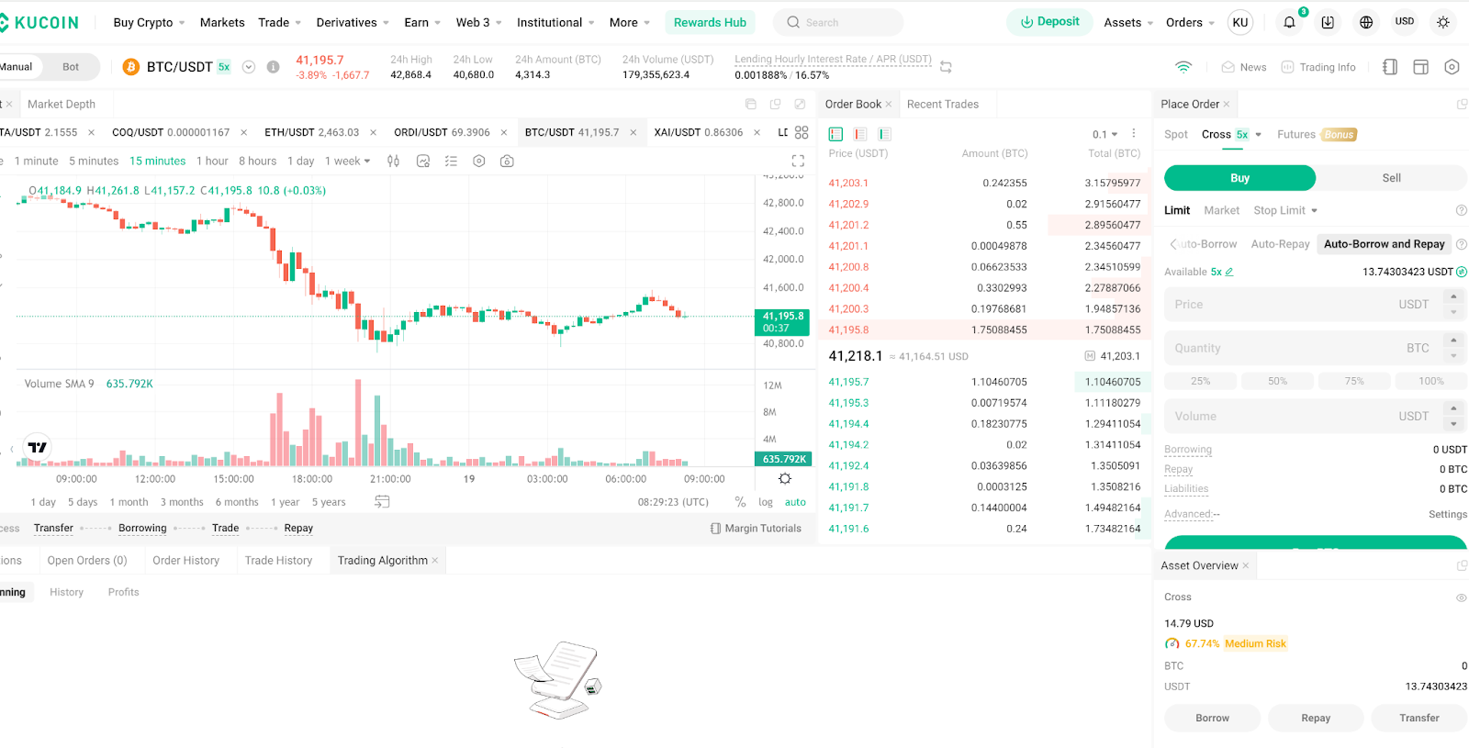The height and width of the screenshot is (748, 1469).
Task: Open the Margin Tutorials link
Action: coord(756,528)
